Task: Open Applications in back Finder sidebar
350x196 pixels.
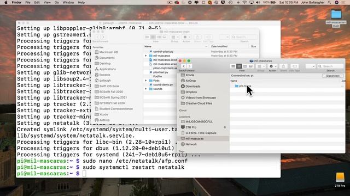Action: pyautogui.click(x=107, y=69)
